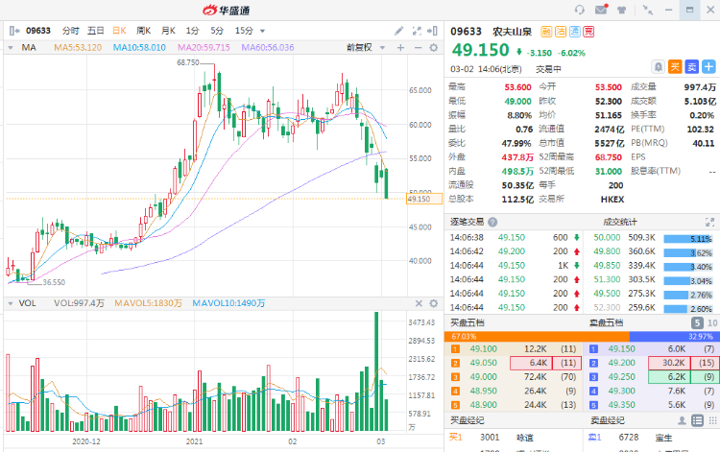Open the 15分 interval dropdown
Image resolution: width=720 pixels, height=452 pixels.
(x=249, y=31)
